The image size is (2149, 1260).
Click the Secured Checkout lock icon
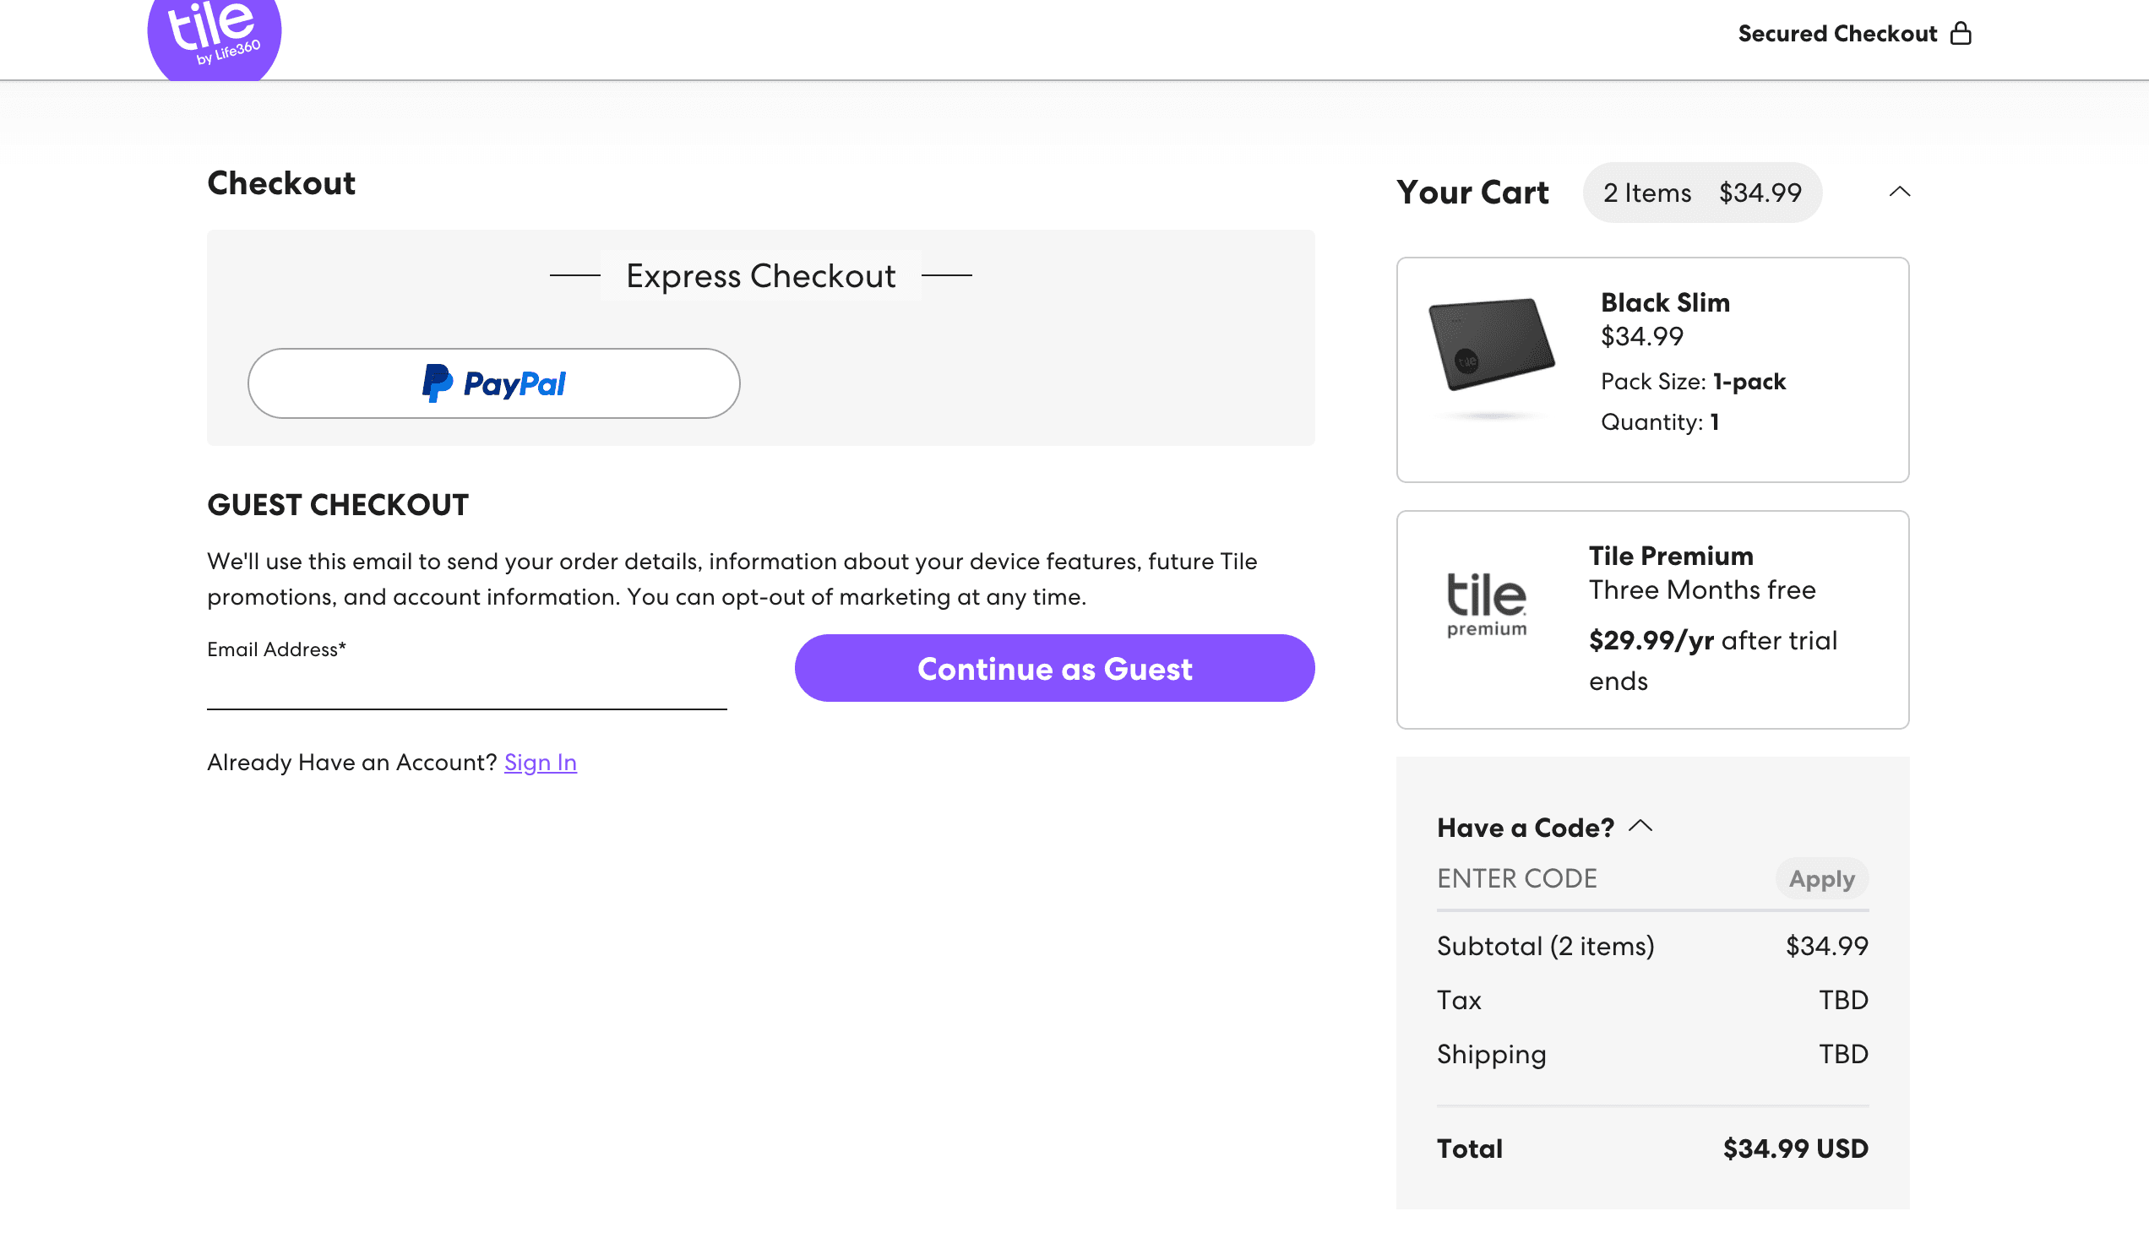(x=1962, y=33)
